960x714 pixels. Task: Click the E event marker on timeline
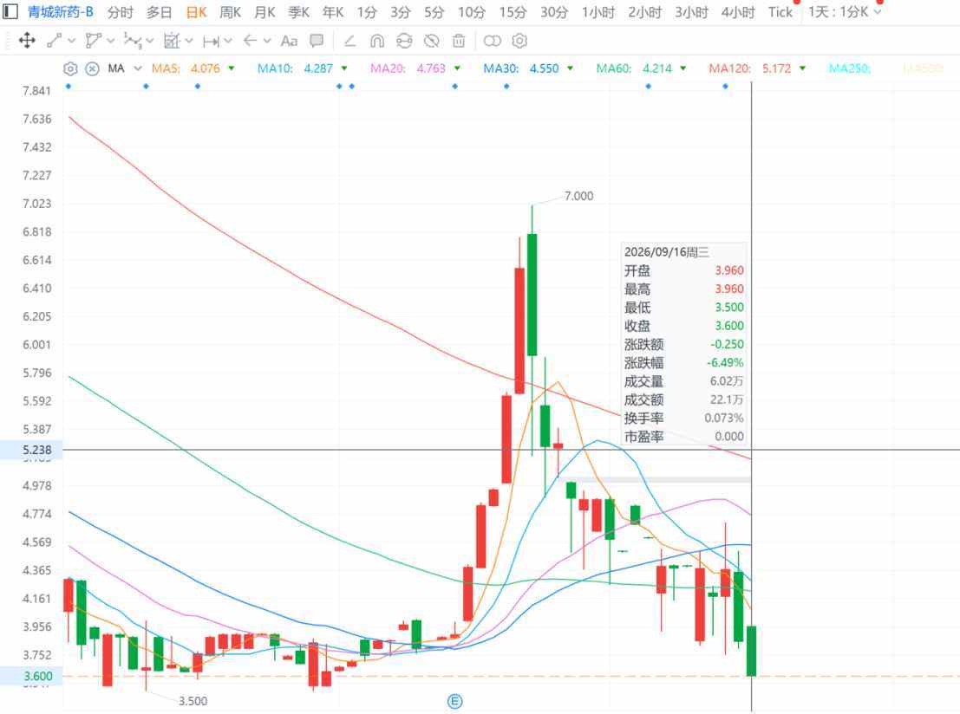point(455,701)
